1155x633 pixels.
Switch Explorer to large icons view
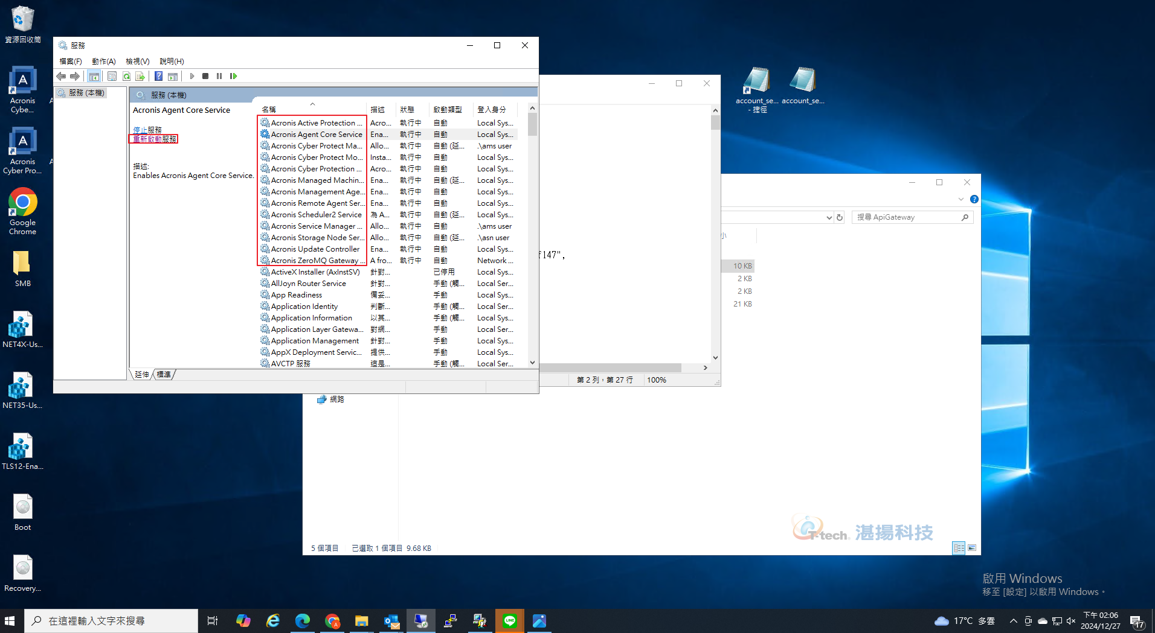tap(972, 548)
